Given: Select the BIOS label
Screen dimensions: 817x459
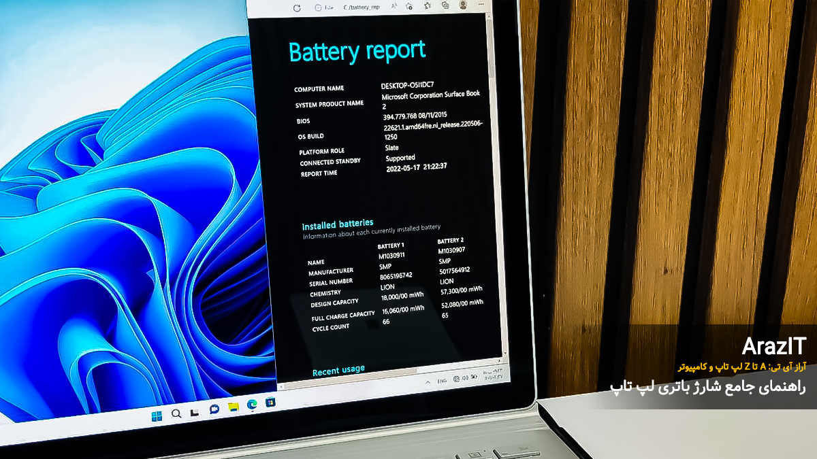Looking at the screenshot, I should [x=303, y=121].
